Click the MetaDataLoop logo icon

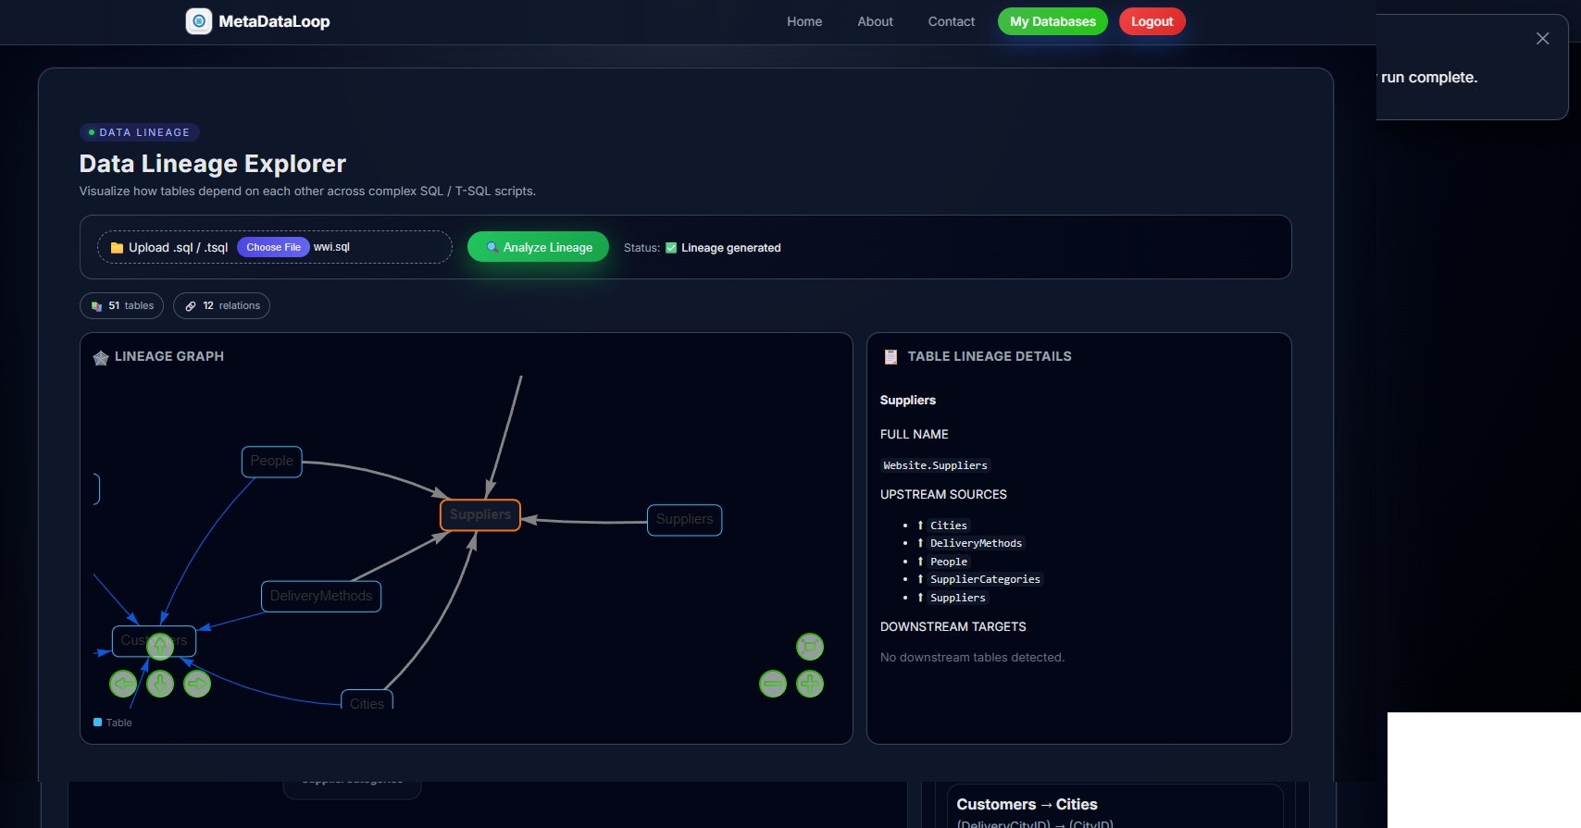point(198,21)
